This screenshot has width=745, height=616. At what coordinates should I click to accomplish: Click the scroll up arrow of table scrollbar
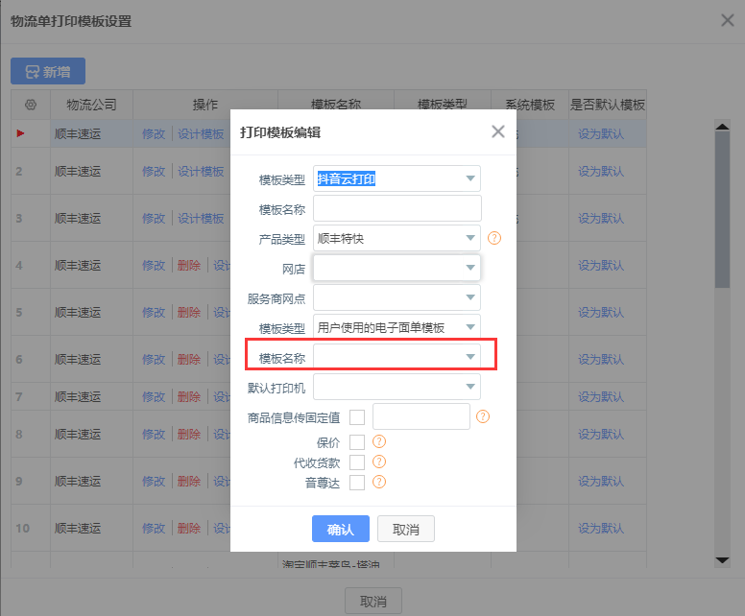(x=722, y=127)
